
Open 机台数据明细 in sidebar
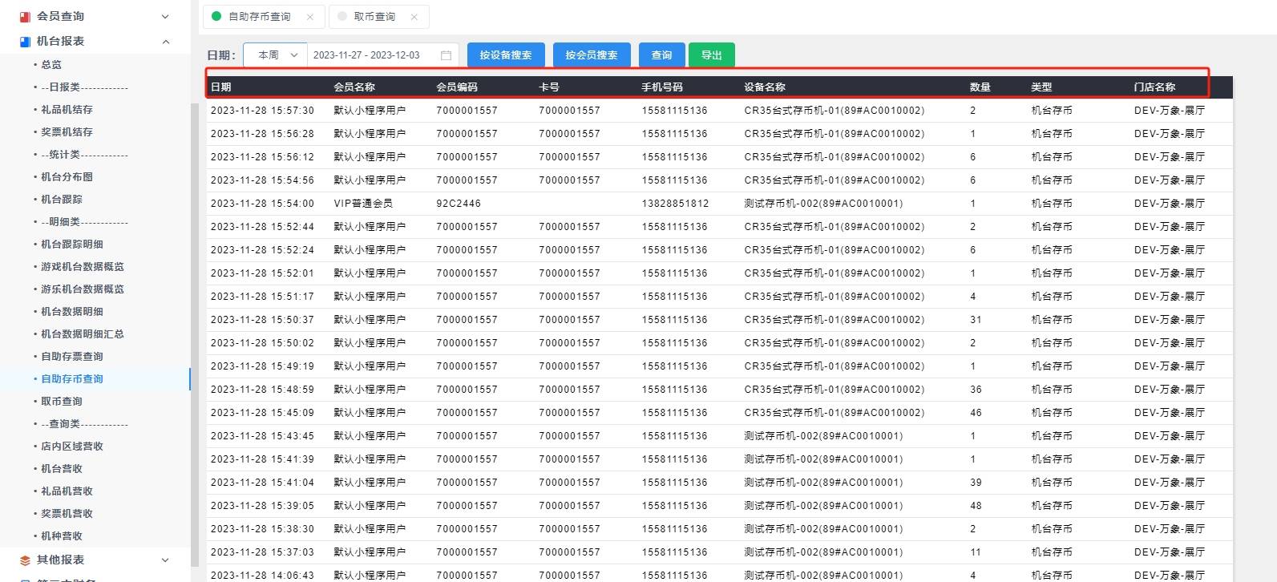(72, 312)
